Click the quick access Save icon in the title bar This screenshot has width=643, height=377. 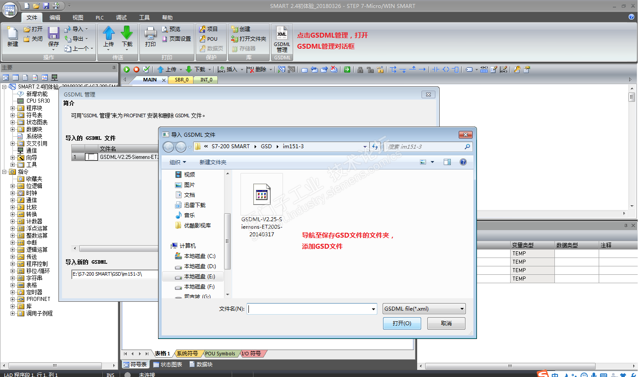[46, 6]
